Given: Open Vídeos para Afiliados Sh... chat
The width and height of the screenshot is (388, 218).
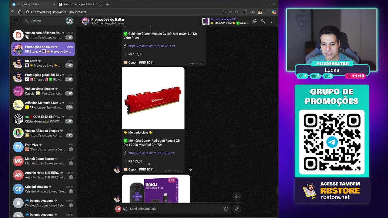Looking at the screenshot, I should tap(43, 35).
